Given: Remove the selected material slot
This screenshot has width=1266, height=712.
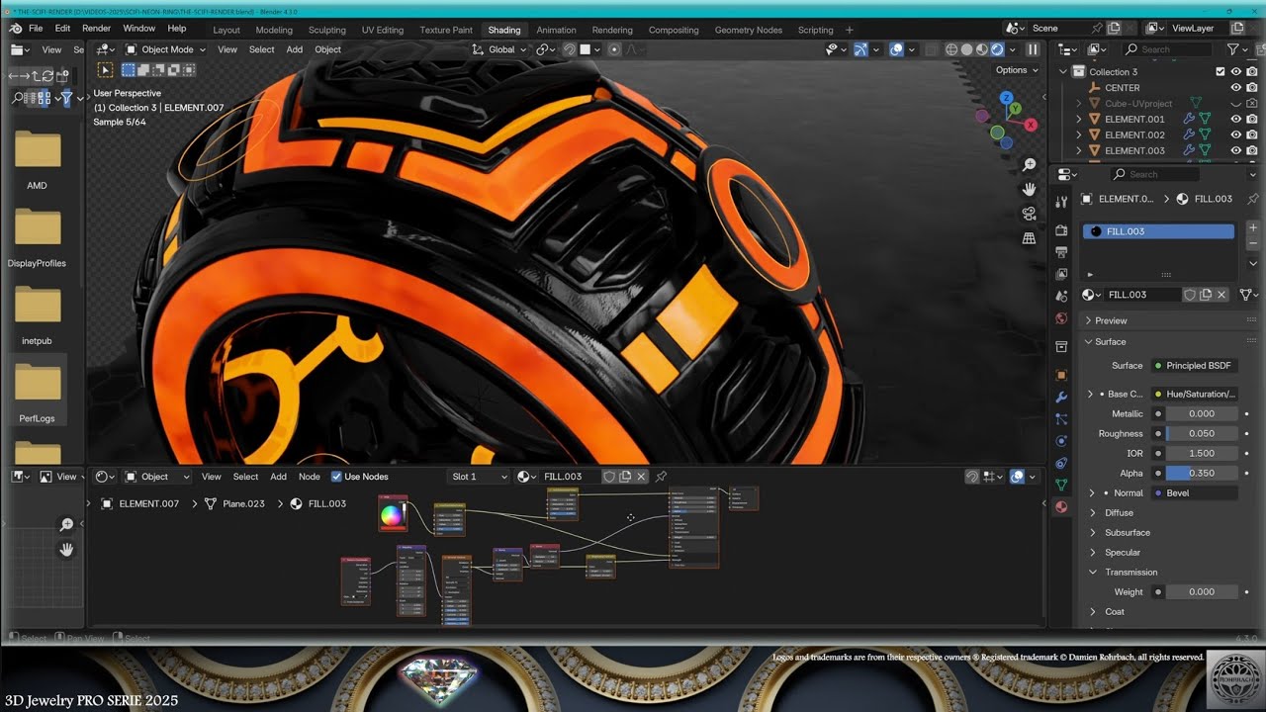Looking at the screenshot, I should (1253, 243).
